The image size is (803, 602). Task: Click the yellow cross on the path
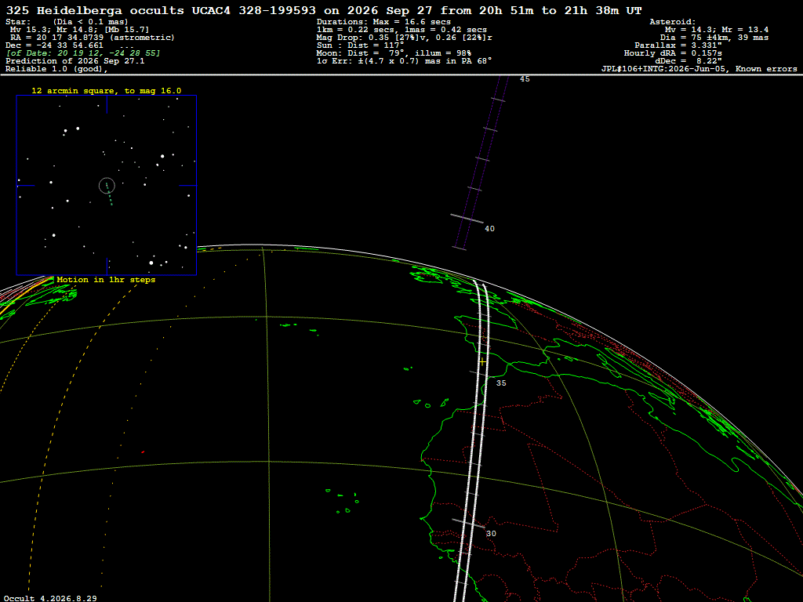(x=482, y=361)
